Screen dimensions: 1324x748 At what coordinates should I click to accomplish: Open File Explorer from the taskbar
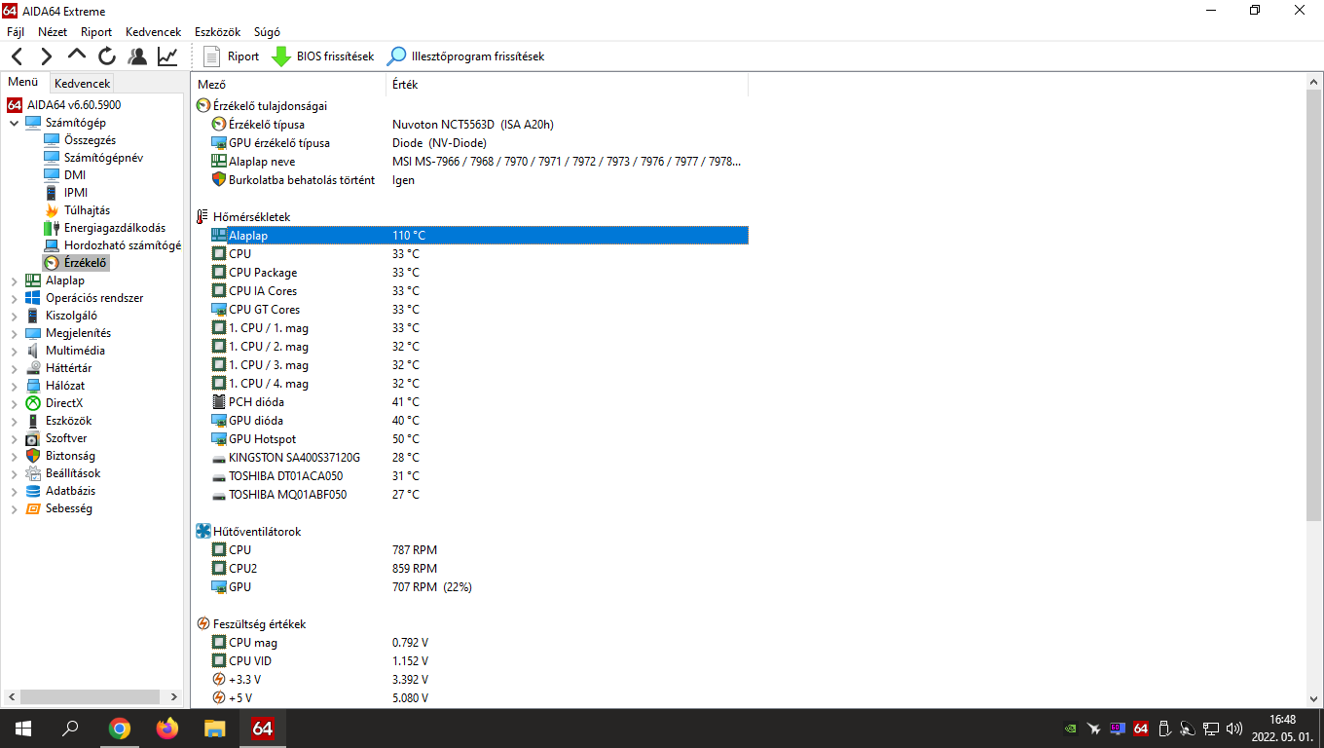pos(215,728)
